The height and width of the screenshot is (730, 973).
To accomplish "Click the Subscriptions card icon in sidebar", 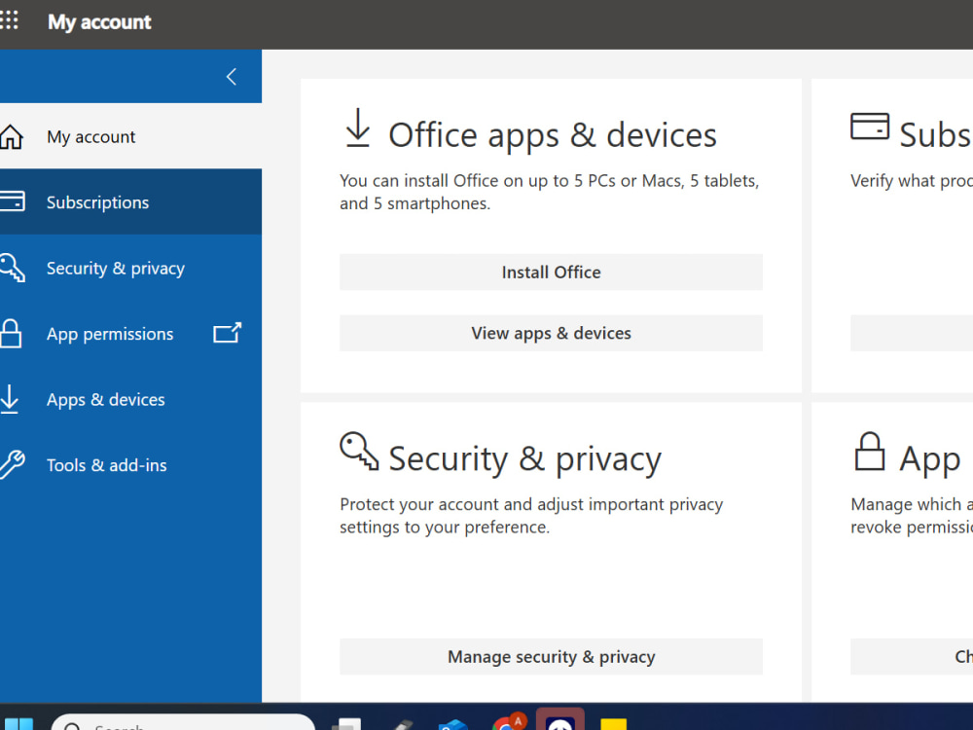I will coord(12,201).
